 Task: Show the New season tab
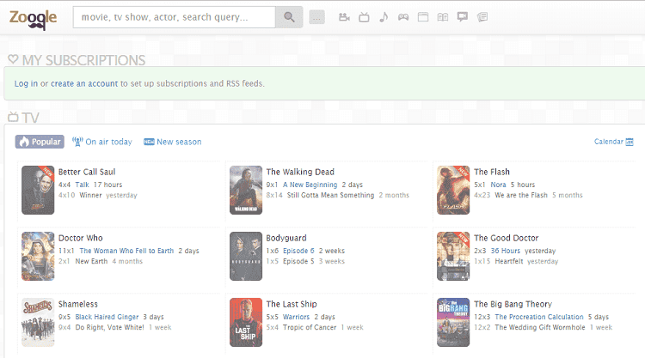tap(173, 142)
